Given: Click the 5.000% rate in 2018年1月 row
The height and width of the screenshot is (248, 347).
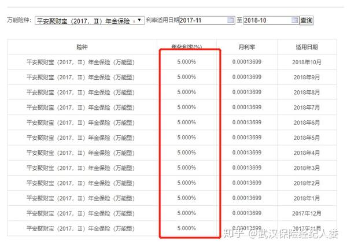Looking at the screenshot, I should pyautogui.click(x=187, y=198).
